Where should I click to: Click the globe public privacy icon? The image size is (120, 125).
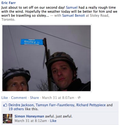coord(79,98)
